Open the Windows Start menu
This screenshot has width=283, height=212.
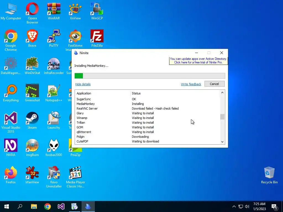(x=7, y=206)
